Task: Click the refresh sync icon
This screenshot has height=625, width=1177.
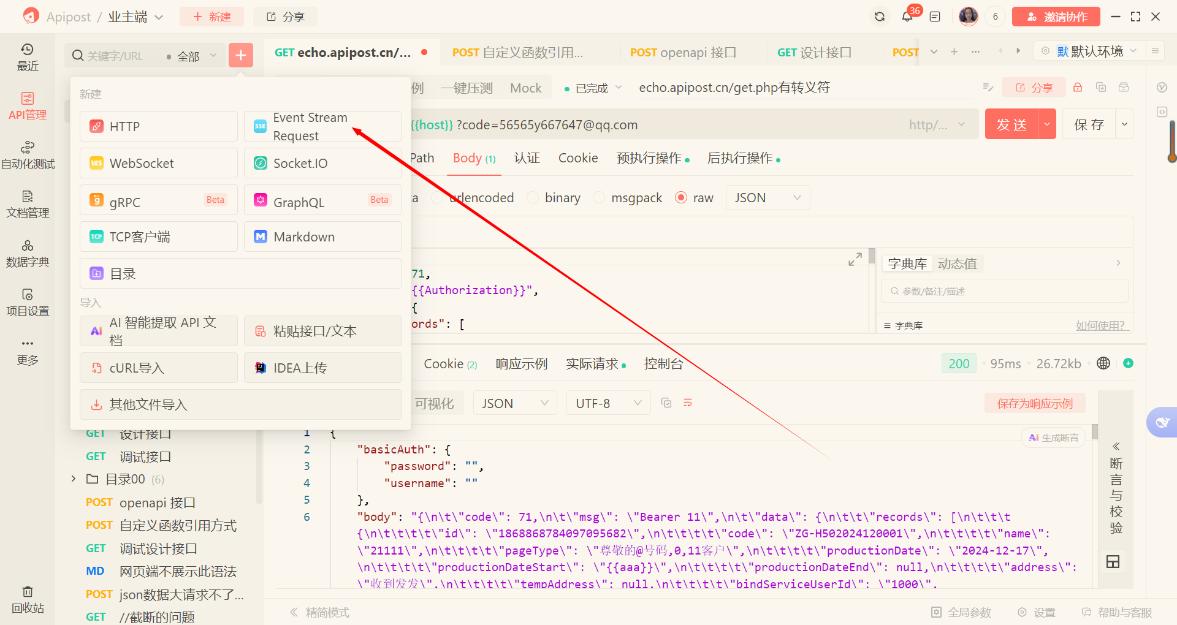Action: coord(880,17)
